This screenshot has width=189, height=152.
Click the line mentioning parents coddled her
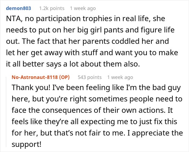[87, 41]
